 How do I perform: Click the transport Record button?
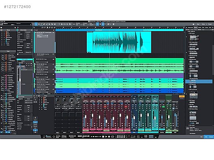[109, 137]
